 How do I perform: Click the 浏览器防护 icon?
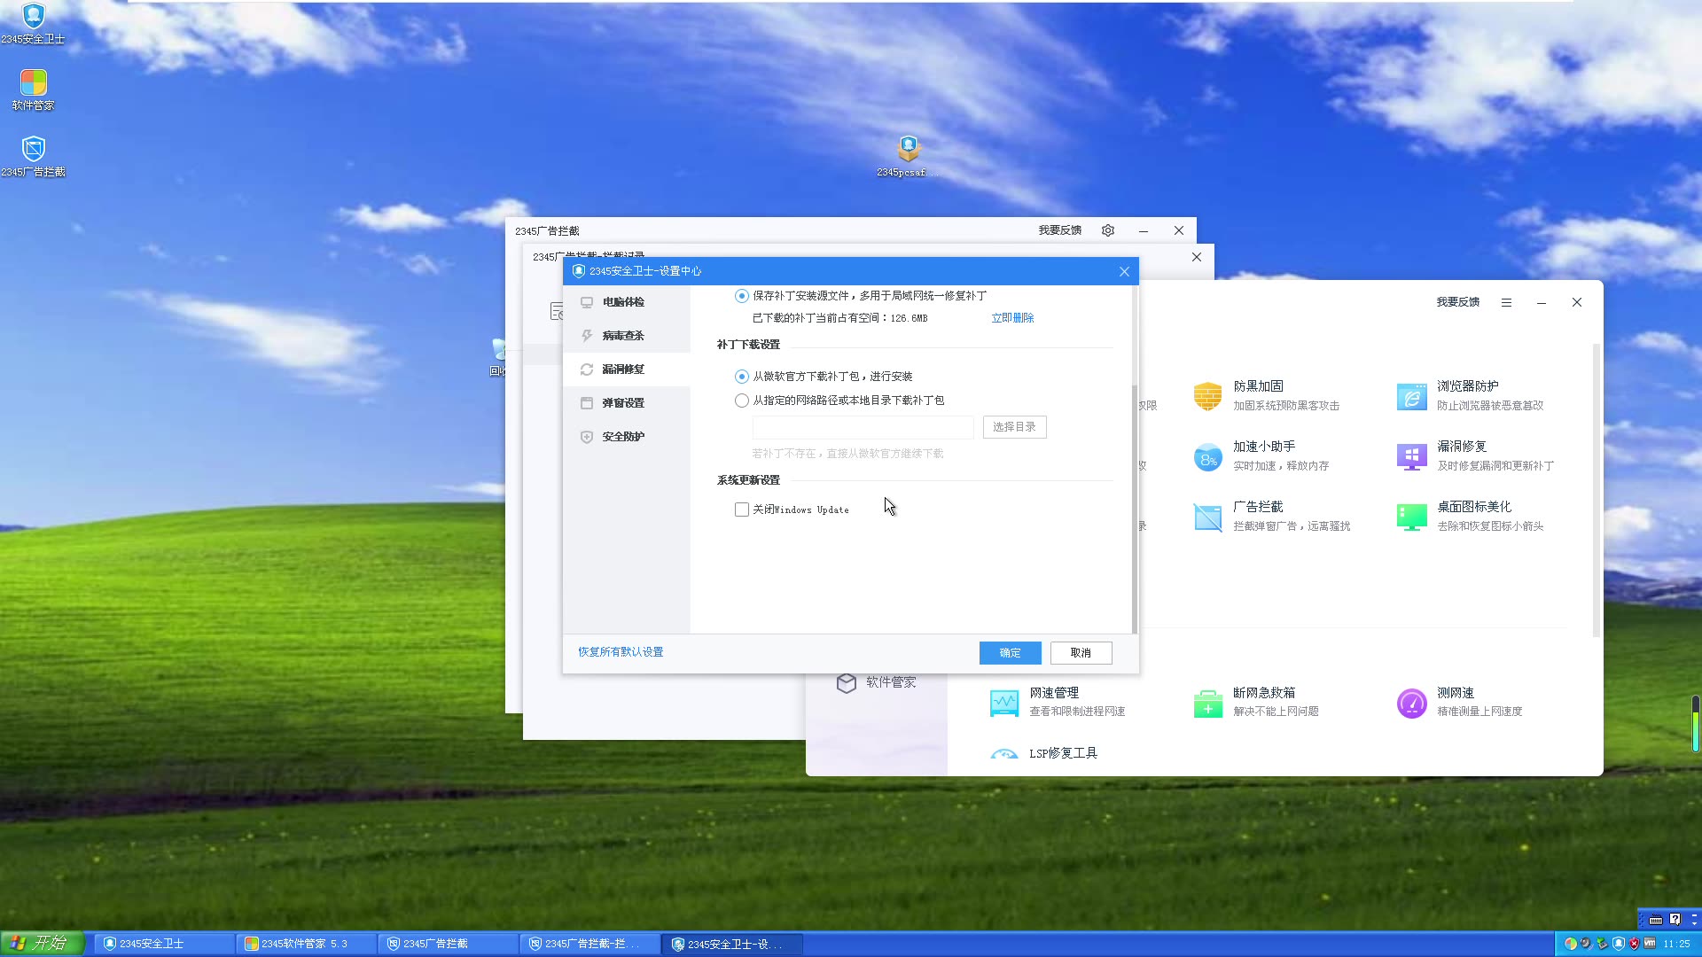pyautogui.click(x=1411, y=396)
